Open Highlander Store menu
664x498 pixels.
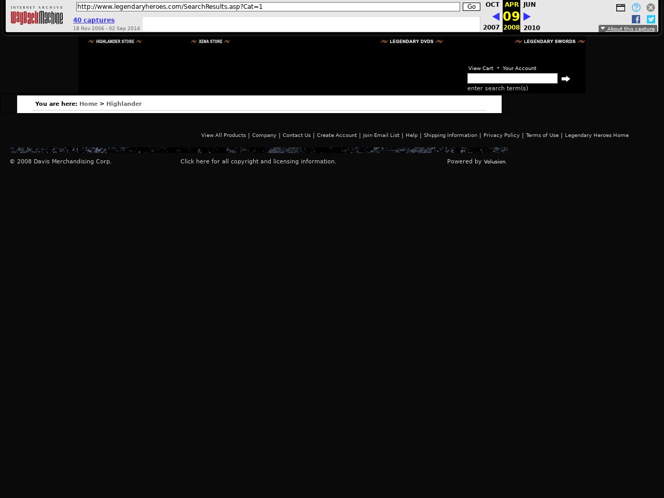click(115, 41)
